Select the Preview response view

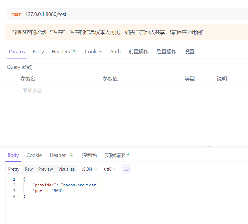pyautogui.click(x=45, y=169)
